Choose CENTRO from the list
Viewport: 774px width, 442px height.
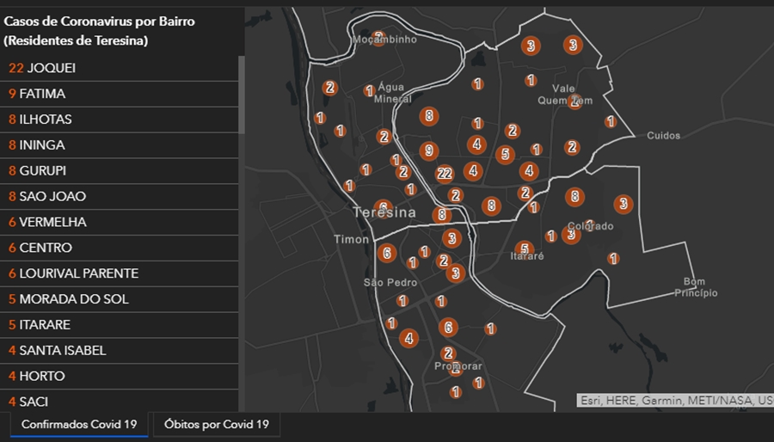[x=119, y=248]
